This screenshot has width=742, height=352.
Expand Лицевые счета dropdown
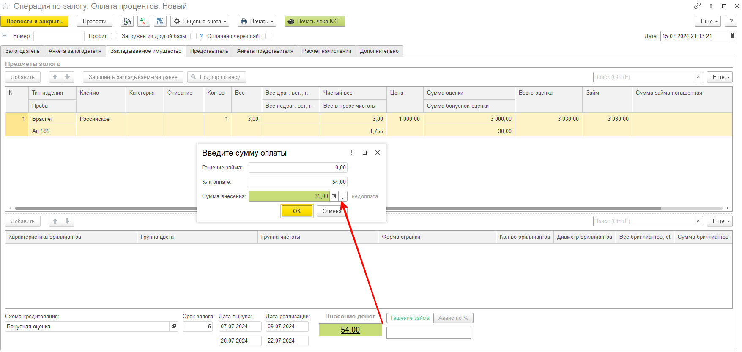pos(200,21)
